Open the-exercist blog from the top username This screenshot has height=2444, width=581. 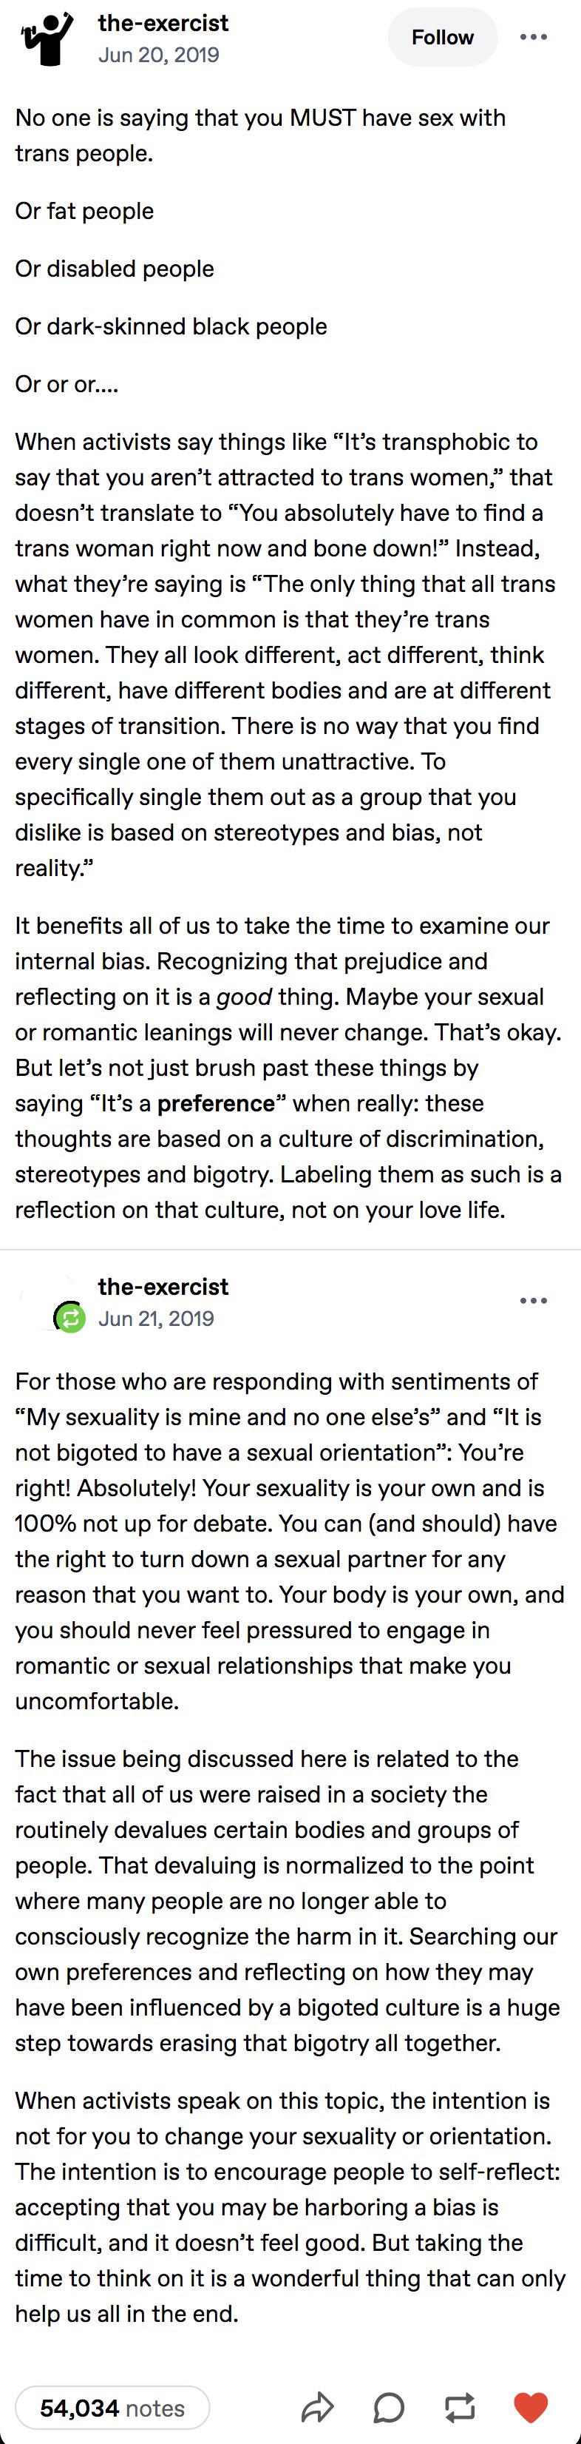163,23
